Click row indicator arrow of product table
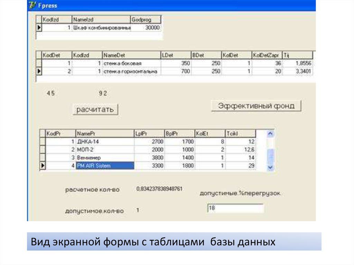The image size is (354, 265). coord(39,28)
